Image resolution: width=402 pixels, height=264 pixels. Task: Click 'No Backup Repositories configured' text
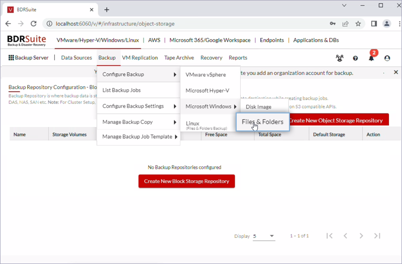click(184, 167)
